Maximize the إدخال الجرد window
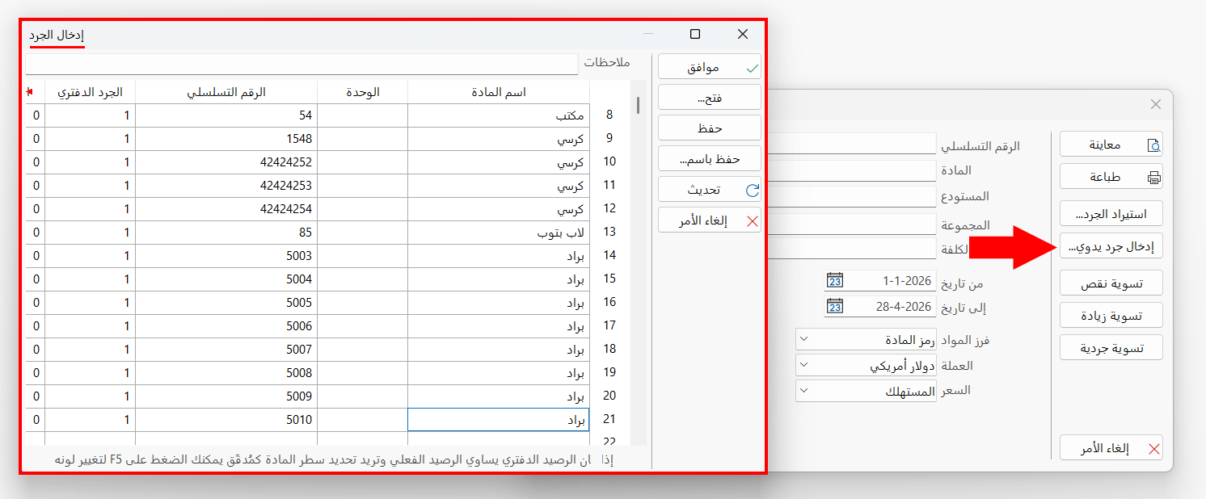 (695, 34)
